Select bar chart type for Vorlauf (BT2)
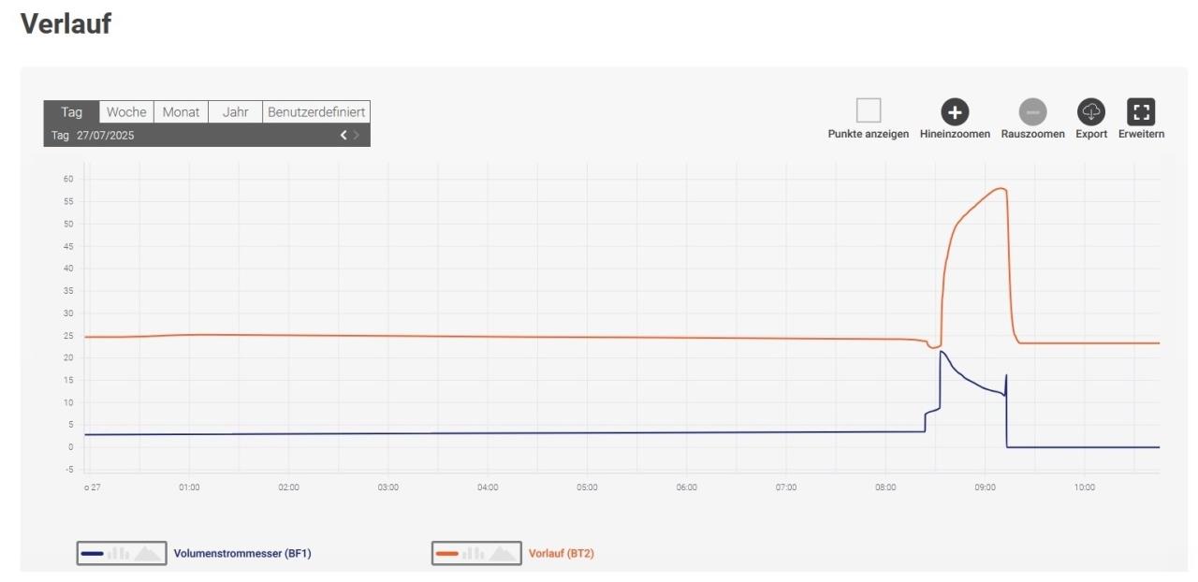This screenshot has height=582, width=1198. point(473,554)
